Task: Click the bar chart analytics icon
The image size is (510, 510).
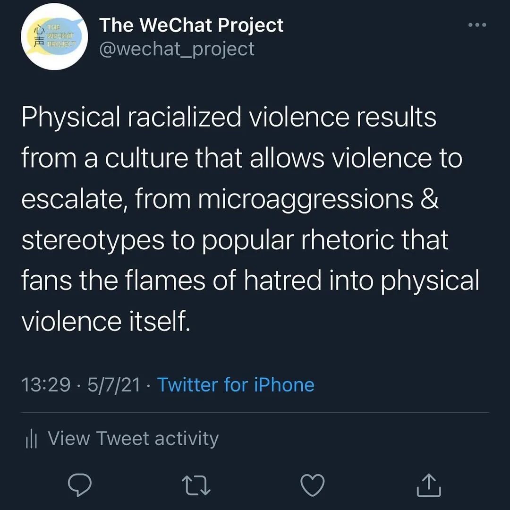Action: 31,439
